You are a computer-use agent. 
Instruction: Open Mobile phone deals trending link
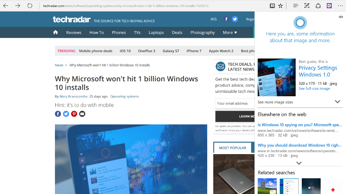pyautogui.click(x=96, y=51)
